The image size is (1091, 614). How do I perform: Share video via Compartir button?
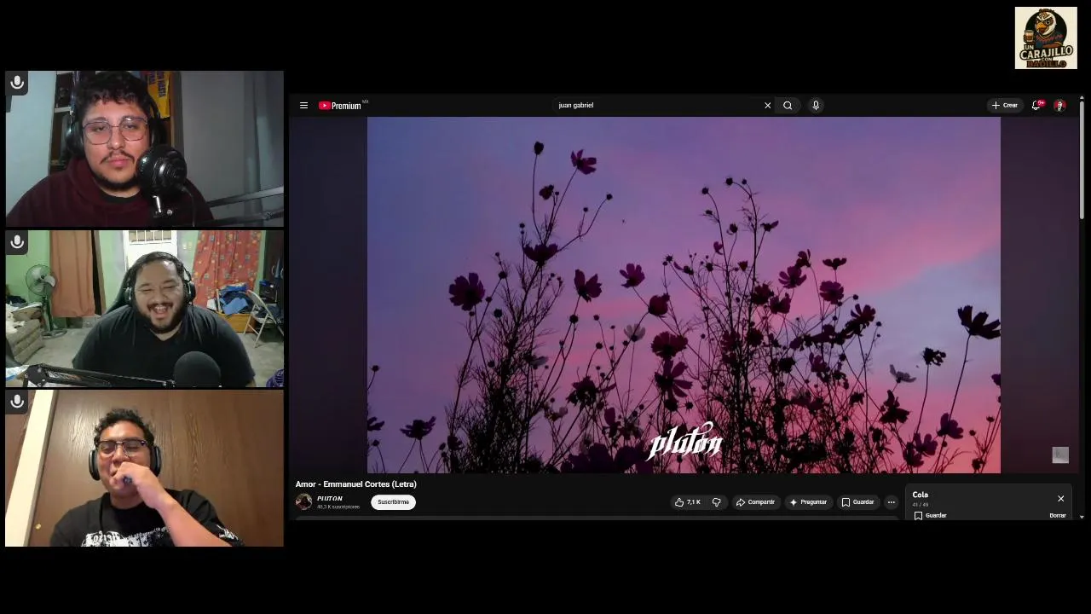(755, 502)
